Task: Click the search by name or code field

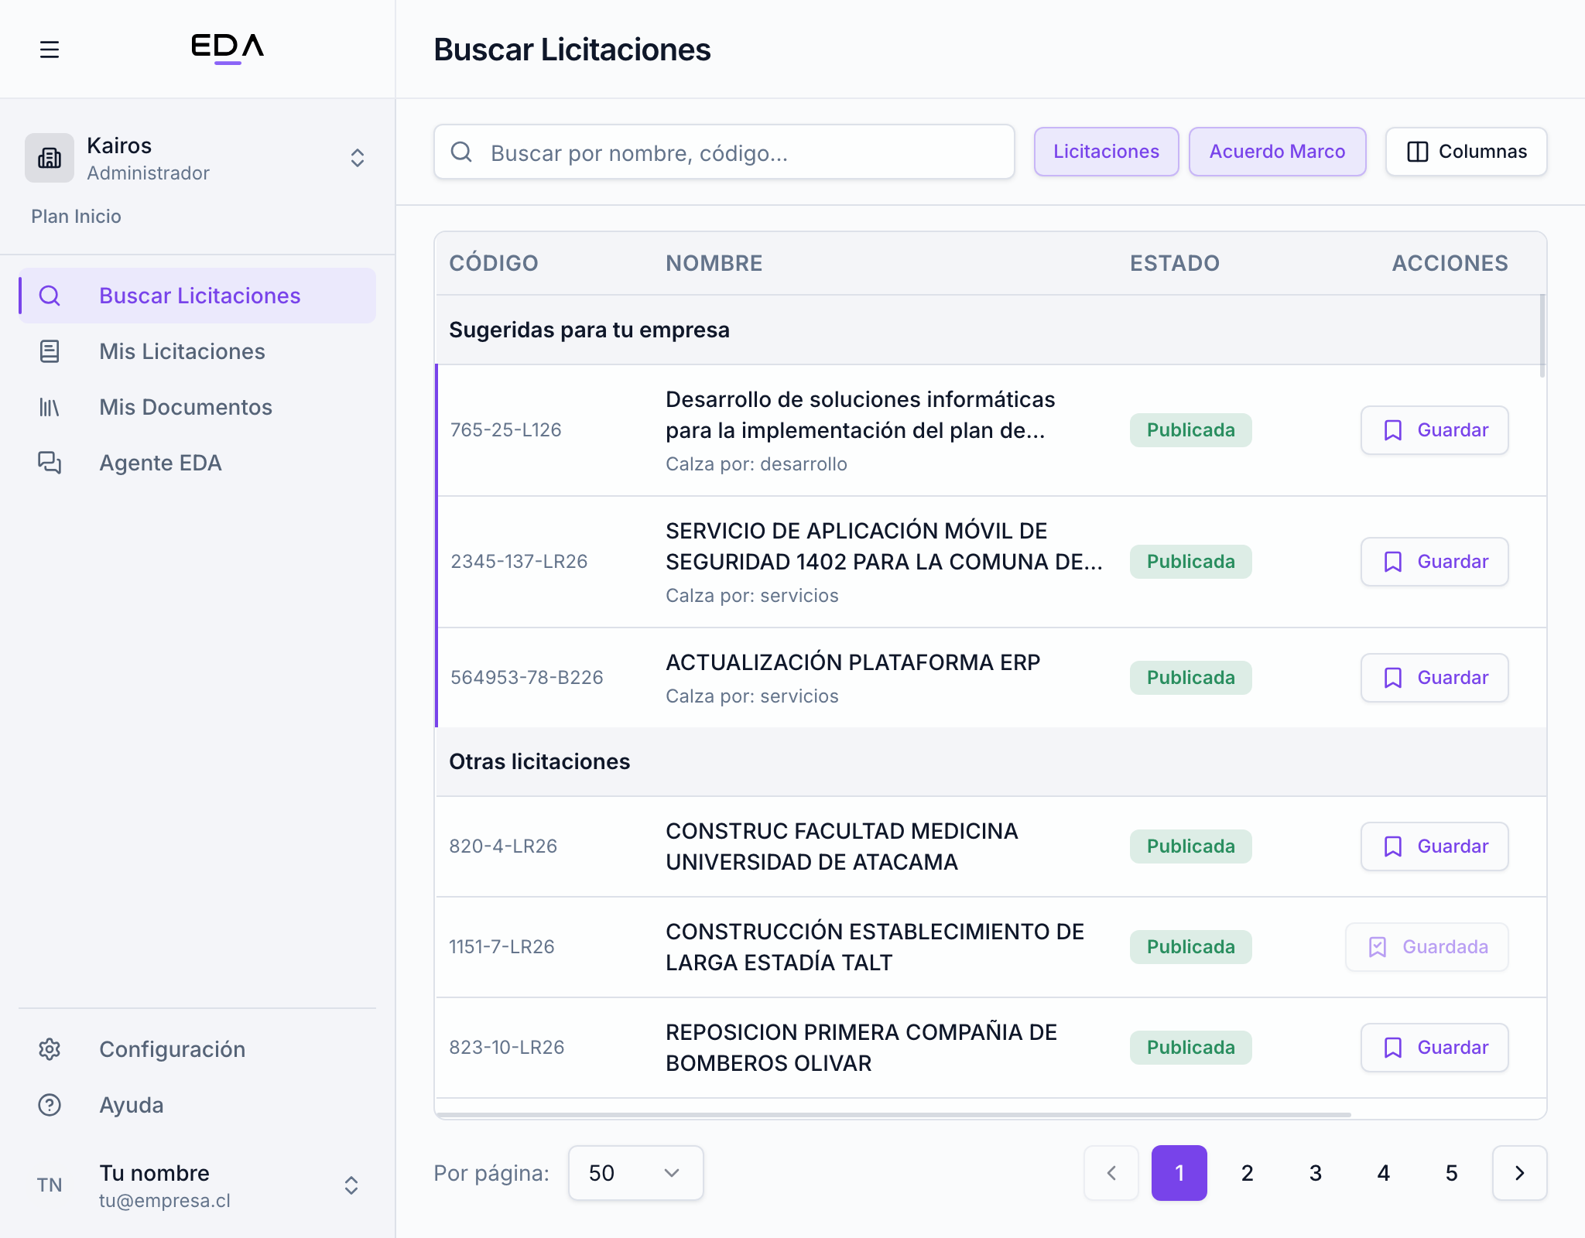Action: [724, 152]
